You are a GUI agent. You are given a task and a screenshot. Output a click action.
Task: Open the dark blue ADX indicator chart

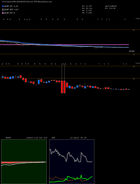72,162
